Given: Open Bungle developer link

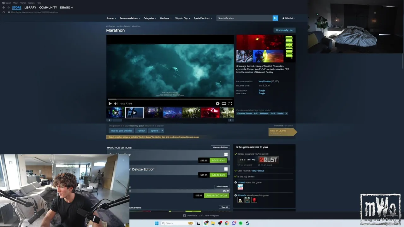Looking at the screenshot, I should coord(262,90).
